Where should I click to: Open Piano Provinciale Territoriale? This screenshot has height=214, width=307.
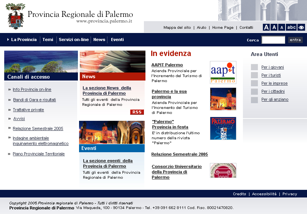(x=39, y=154)
